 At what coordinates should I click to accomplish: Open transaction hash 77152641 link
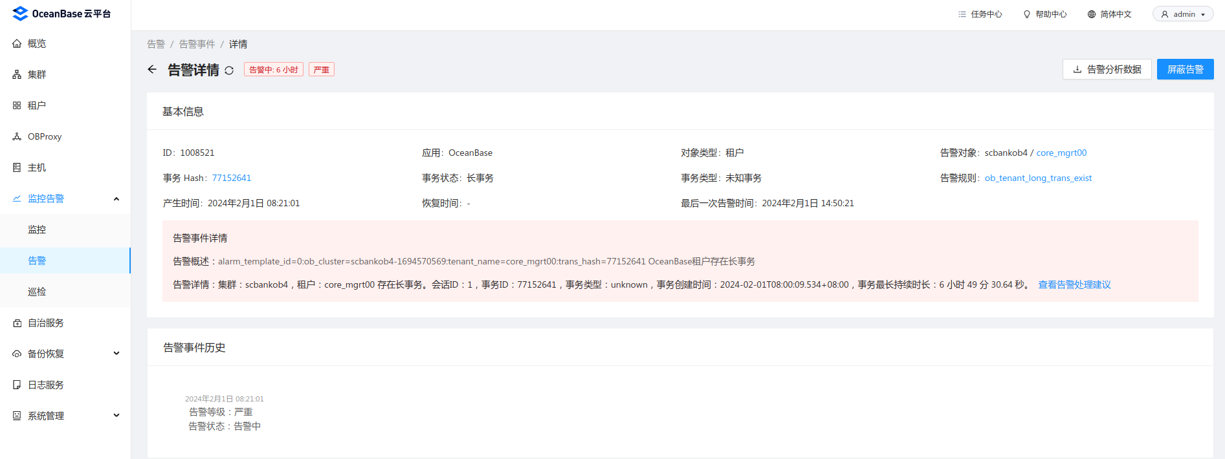pyautogui.click(x=232, y=178)
